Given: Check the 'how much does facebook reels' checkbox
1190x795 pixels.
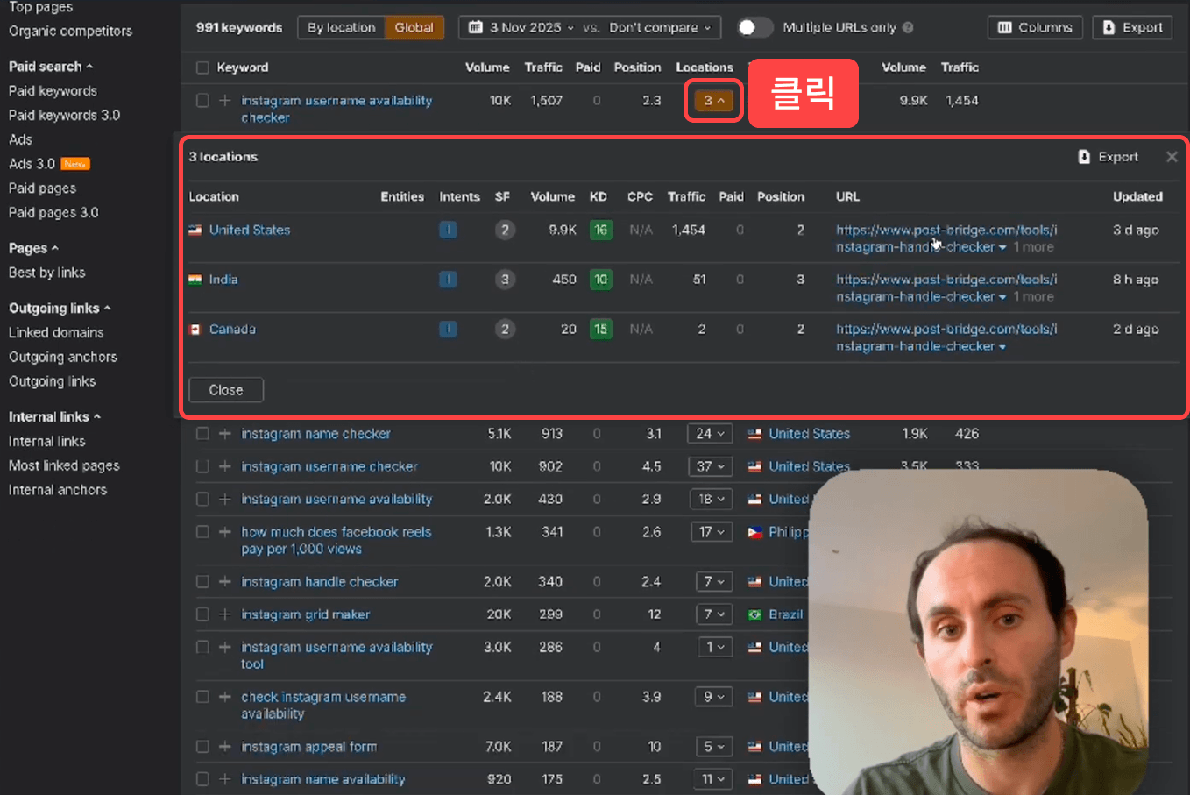Looking at the screenshot, I should (x=203, y=532).
